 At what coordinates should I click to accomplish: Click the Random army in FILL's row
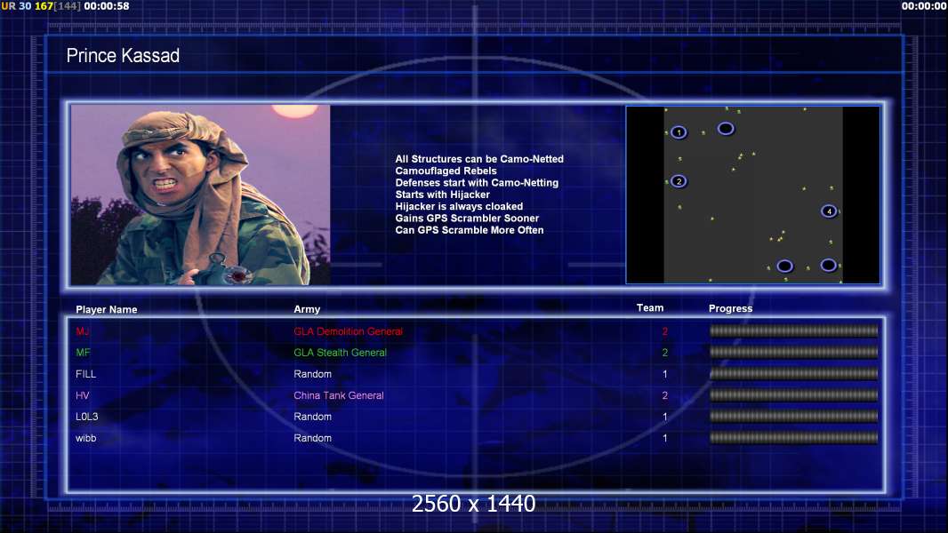[x=312, y=374]
